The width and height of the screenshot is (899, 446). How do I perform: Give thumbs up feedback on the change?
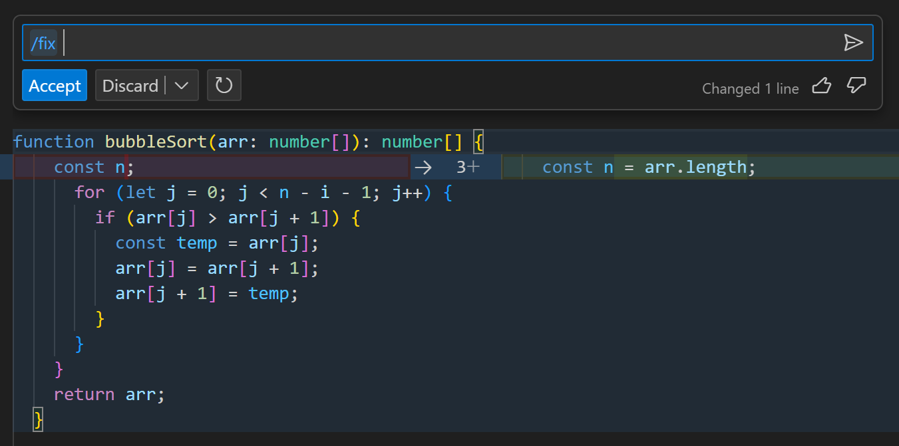point(821,86)
